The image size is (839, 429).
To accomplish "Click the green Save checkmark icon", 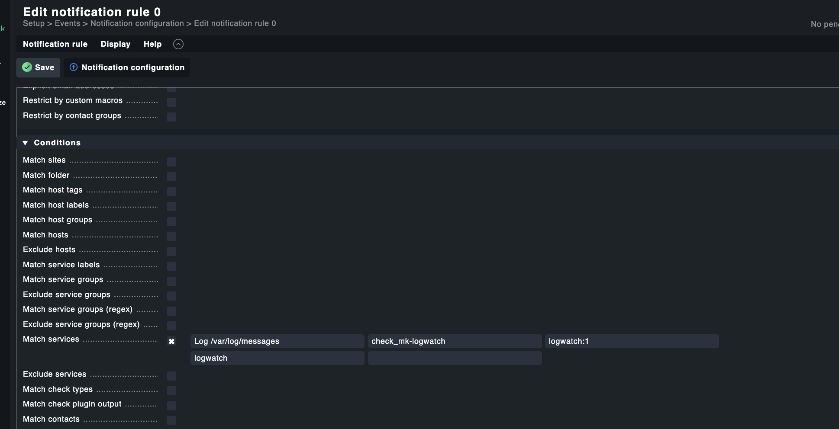I will [27, 67].
